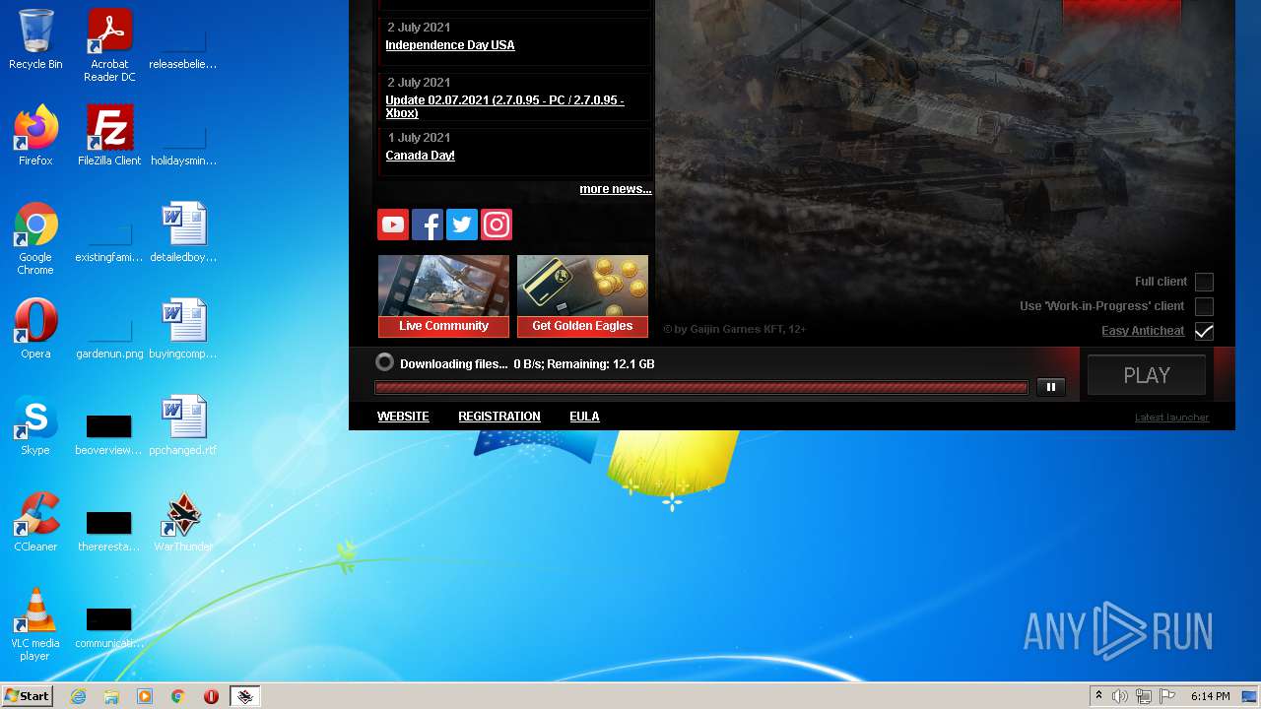Screen dimensions: 1261x709
Task: Select the Opera desktop shortcut
Action: (35, 329)
